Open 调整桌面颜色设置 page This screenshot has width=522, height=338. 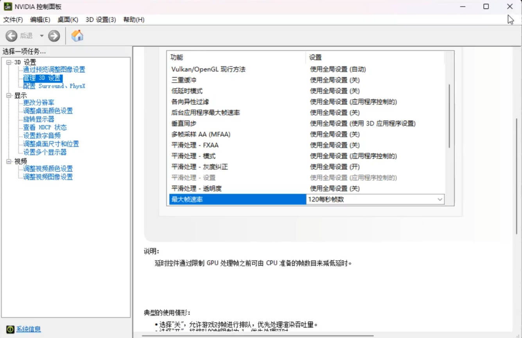pos(48,111)
